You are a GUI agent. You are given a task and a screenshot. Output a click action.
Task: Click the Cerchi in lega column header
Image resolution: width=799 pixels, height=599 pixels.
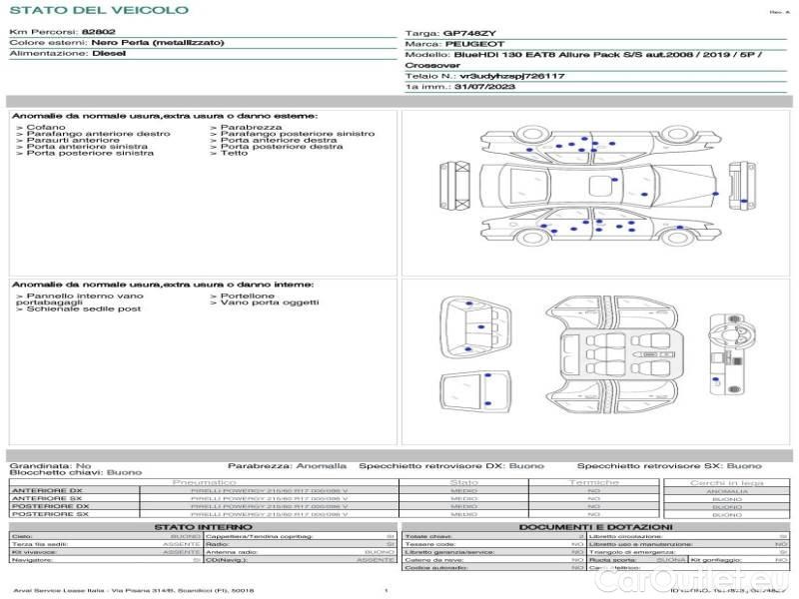pos(726,481)
